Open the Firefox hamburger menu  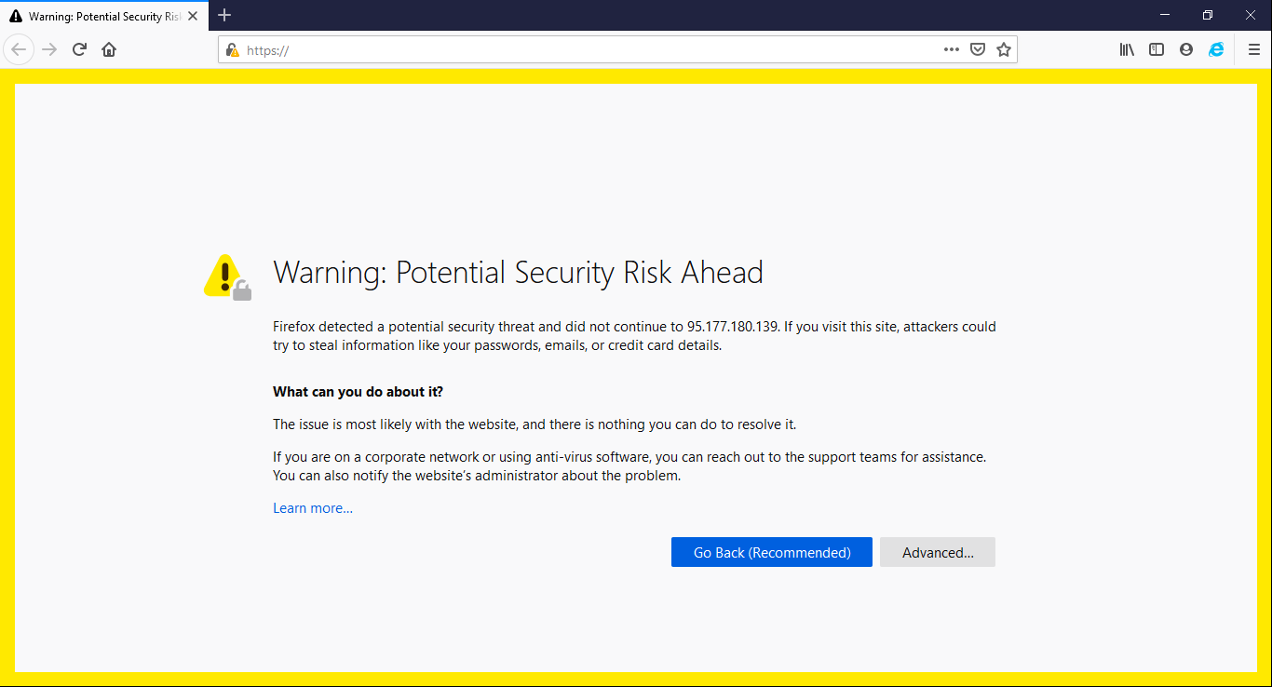1253,50
